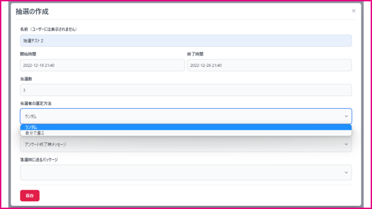
Task: Click the 当選数 input field
Action: [x=186, y=90]
